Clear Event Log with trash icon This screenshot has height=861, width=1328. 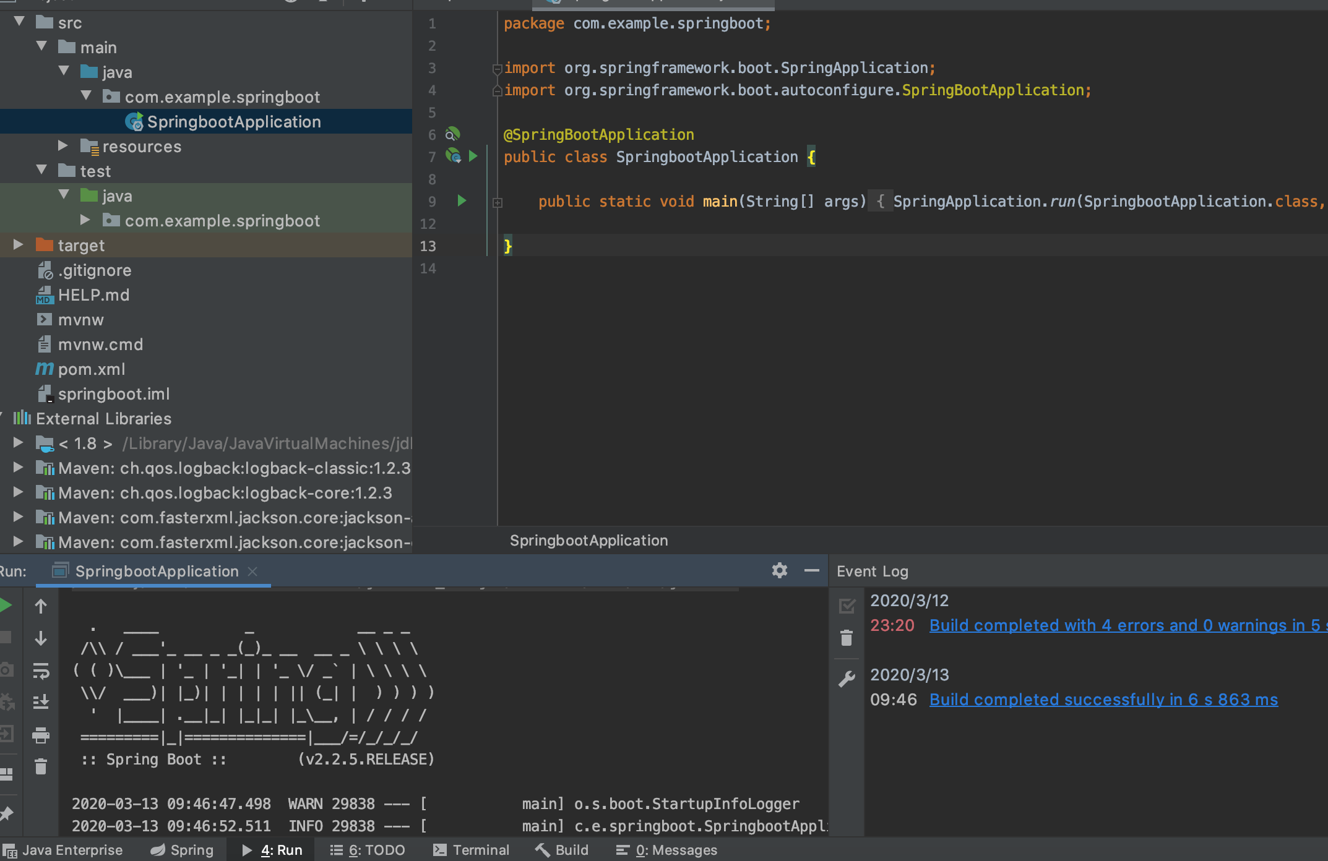[847, 638]
